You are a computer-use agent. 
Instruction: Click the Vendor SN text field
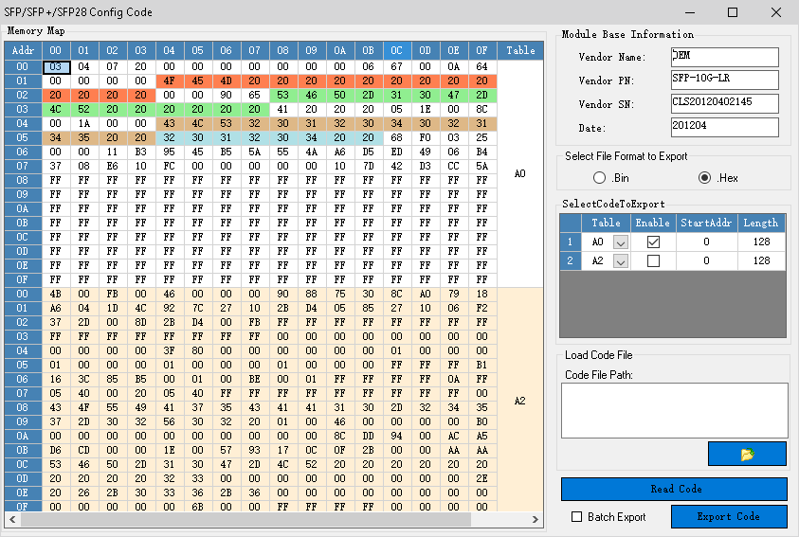click(723, 103)
